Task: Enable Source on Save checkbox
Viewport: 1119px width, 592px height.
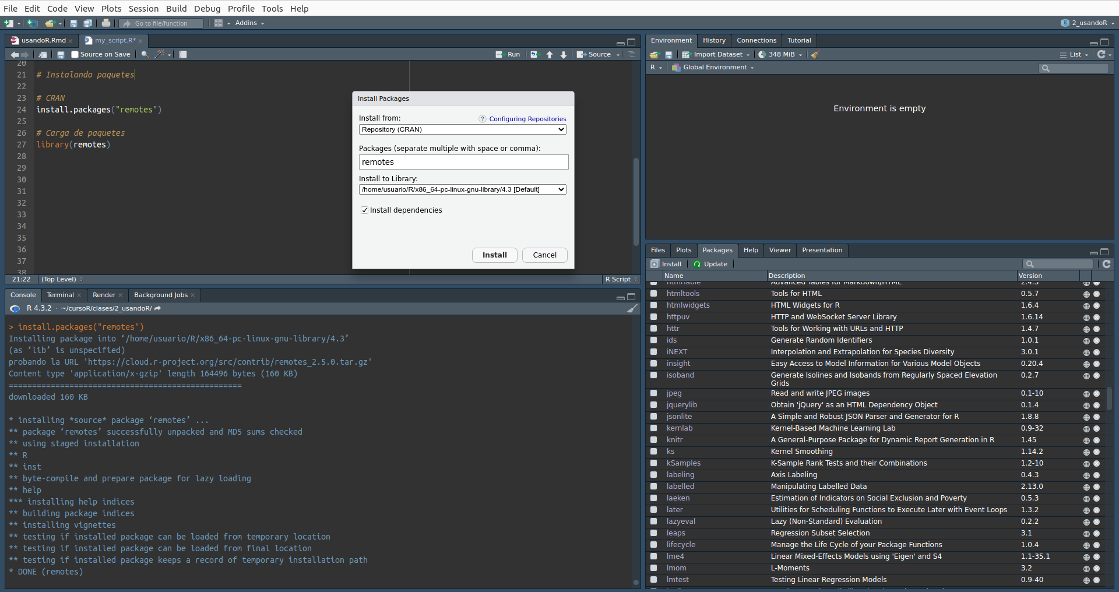Action: click(75, 54)
